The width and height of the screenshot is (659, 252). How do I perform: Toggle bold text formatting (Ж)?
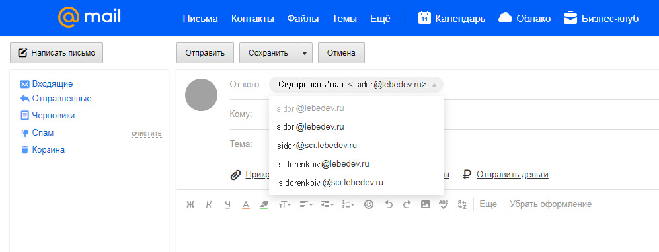(x=190, y=205)
